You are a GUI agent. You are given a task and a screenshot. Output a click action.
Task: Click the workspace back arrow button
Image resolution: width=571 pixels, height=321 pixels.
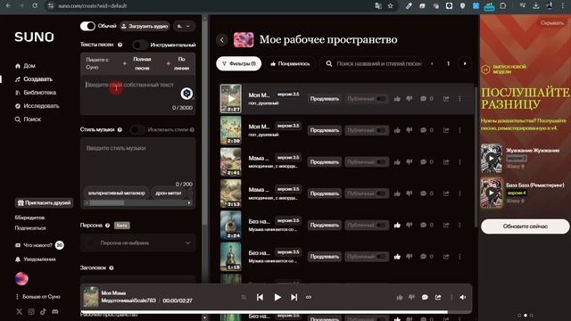point(222,39)
